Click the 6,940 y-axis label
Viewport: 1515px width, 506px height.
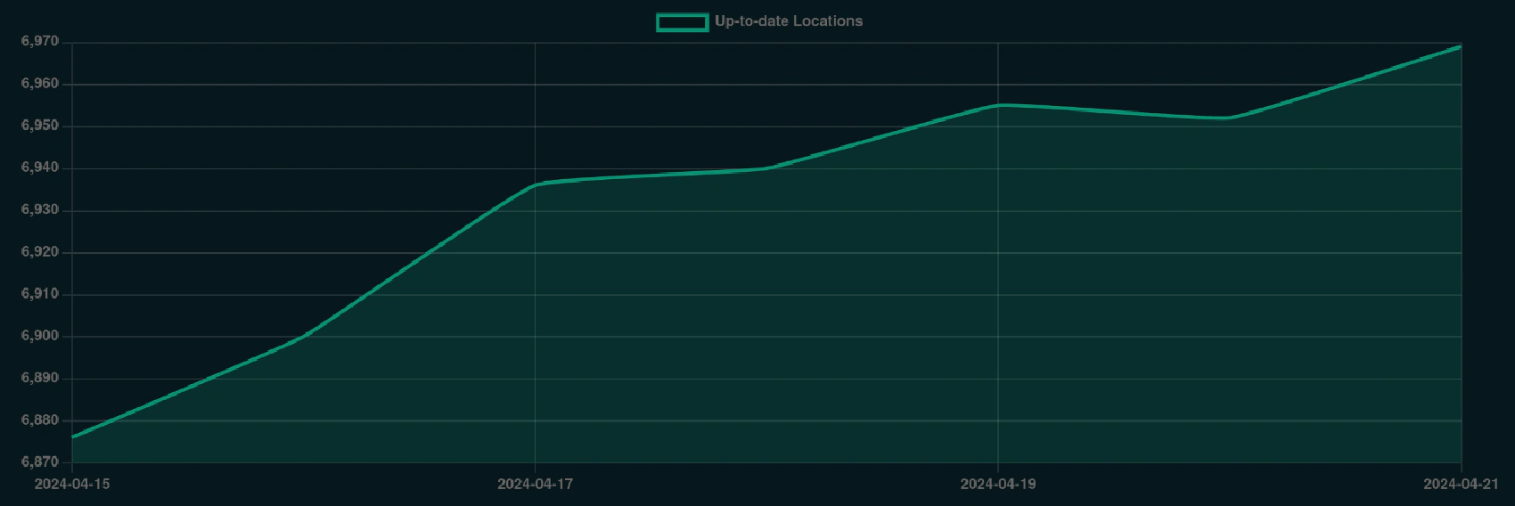(x=40, y=167)
